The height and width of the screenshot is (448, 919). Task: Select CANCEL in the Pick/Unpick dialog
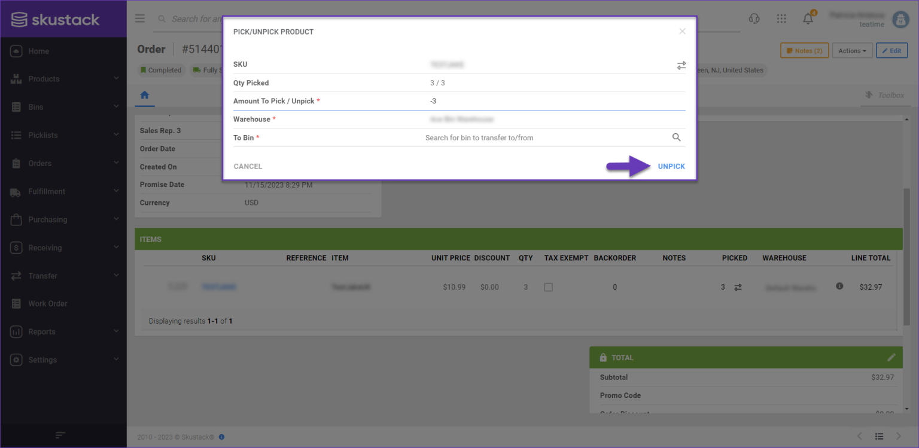[248, 166]
